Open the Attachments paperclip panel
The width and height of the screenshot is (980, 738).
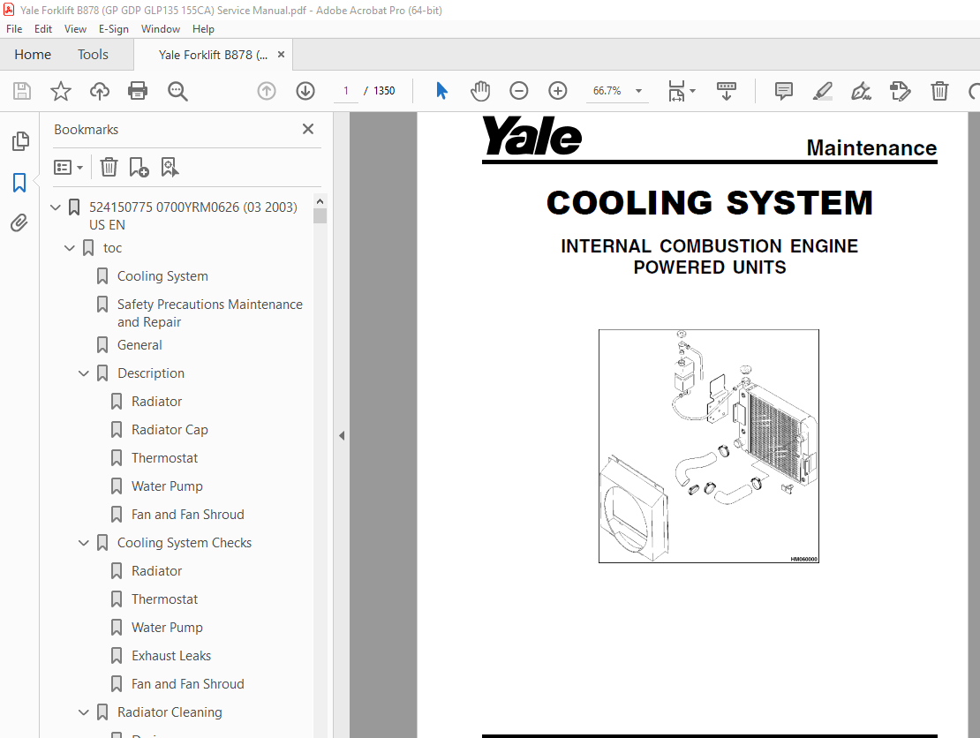[20, 223]
